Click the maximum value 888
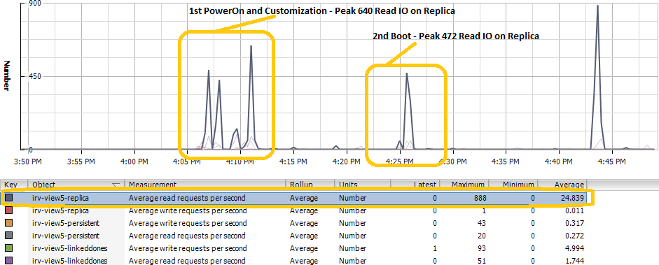The height and width of the screenshot is (265, 659). click(480, 198)
